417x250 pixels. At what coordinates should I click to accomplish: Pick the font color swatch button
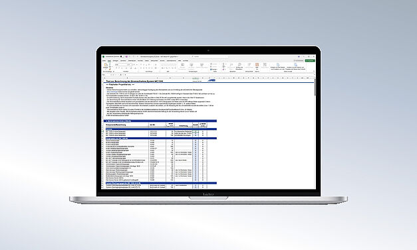pos(136,68)
